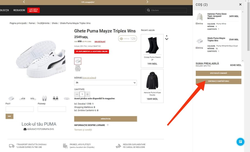
Task: Click camera icon to add your photo
Action: (25, 129)
